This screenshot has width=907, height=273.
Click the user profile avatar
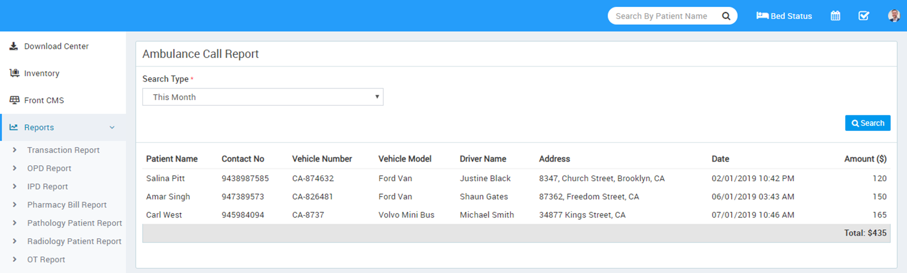[x=894, y=16]
